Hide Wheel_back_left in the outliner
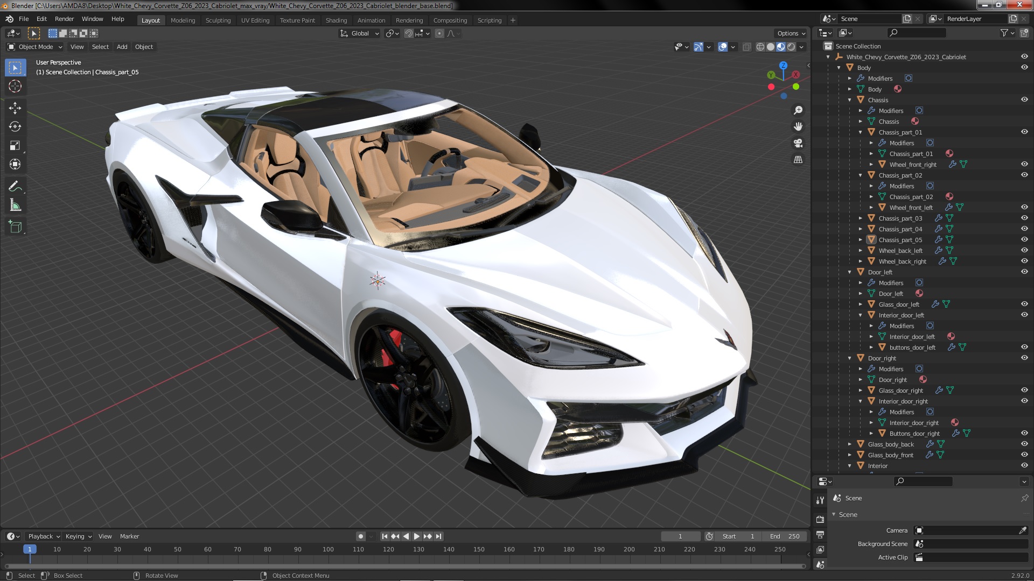 (1024, 250)
